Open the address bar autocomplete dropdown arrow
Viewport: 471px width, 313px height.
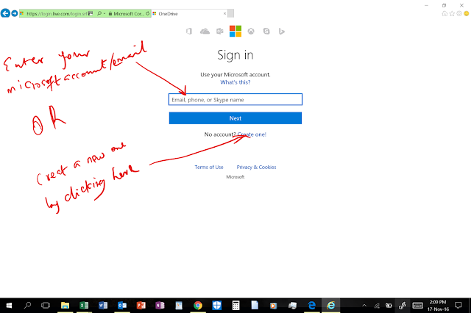[x=105, y=14]
